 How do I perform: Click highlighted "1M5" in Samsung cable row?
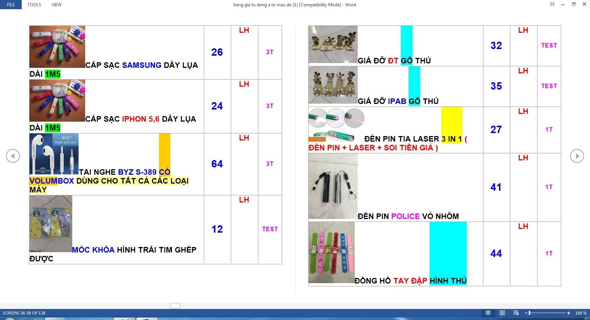tap(53, 74)
